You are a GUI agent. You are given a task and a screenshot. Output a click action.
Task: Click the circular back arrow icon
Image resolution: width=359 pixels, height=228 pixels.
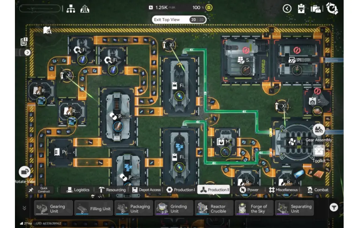(287, 9)
